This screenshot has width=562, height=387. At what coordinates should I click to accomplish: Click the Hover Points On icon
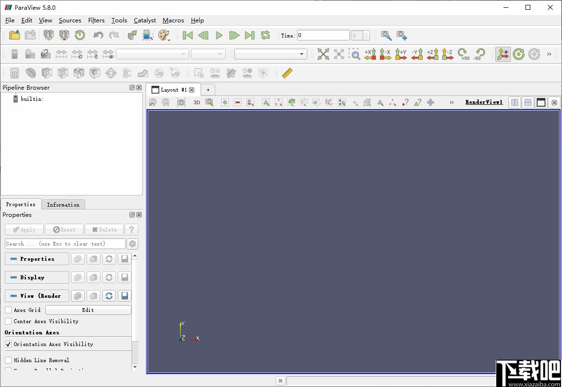pos(405,102)
